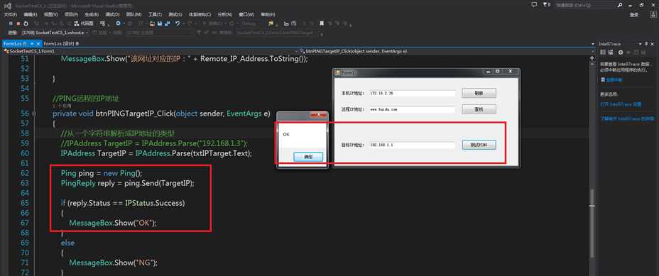Click the account avatar icon at top right
This screenshot has width=659, height=276.
pos(654,15)
